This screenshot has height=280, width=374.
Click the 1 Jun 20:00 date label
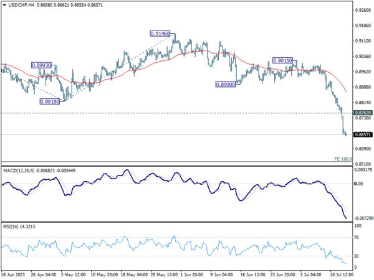click(x=192, y=275)
